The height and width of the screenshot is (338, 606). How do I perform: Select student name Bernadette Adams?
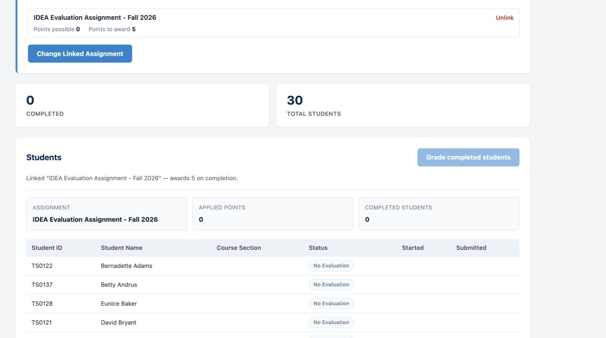126,266
